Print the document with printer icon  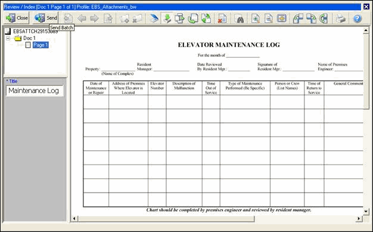tap(341, 18)
